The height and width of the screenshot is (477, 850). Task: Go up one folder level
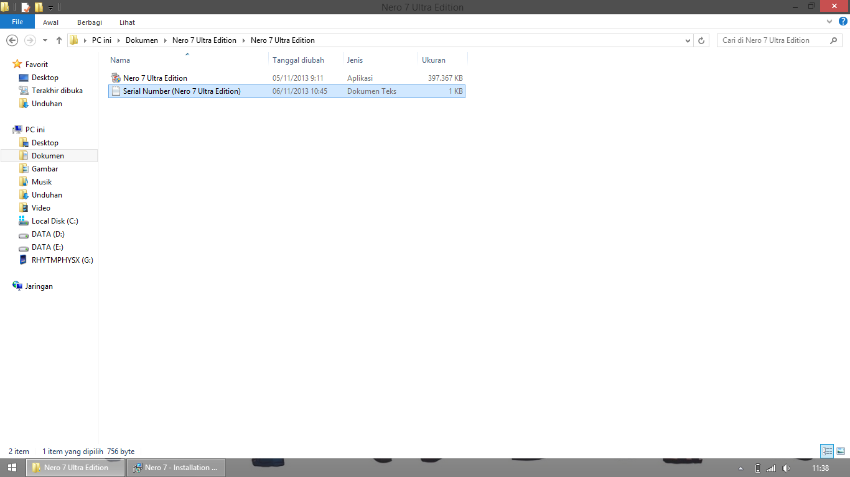click(59, 40)
